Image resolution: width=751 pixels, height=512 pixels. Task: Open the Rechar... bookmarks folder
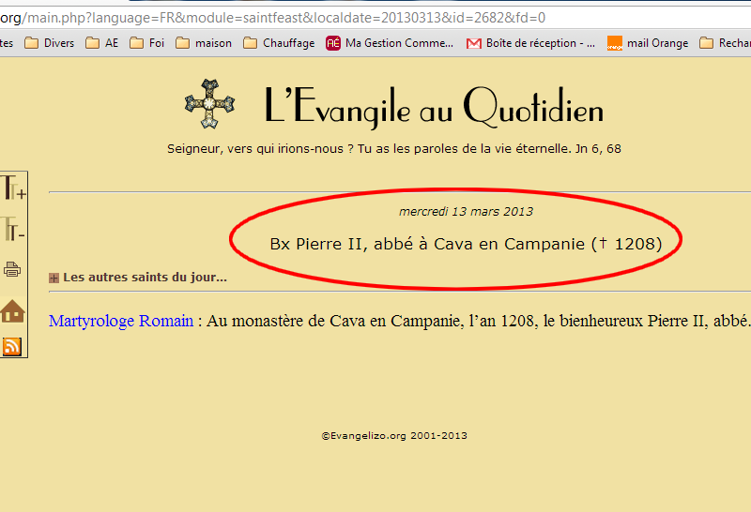click(x=725, y=43)
